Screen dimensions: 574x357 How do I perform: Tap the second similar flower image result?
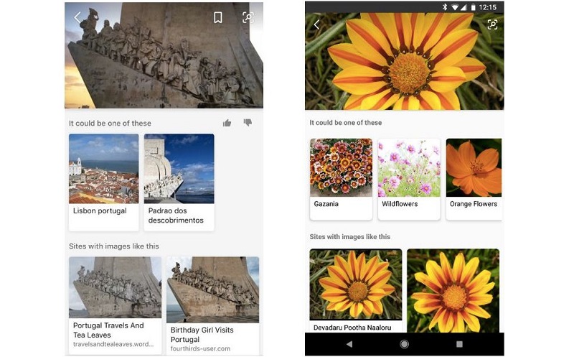coord(453,289)
